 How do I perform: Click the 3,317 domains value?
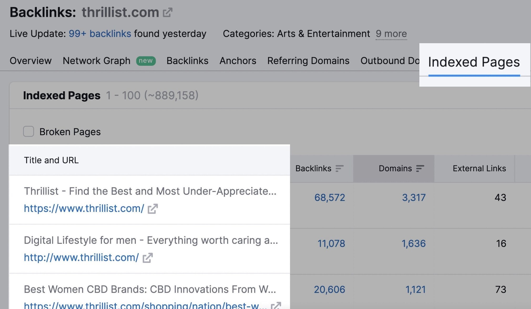click(x=414, y=197)
